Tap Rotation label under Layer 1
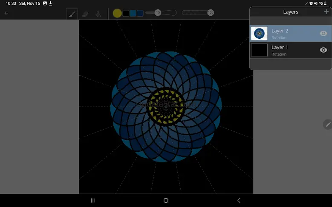This screenshot has width=332, height=207. coord(279,54)
